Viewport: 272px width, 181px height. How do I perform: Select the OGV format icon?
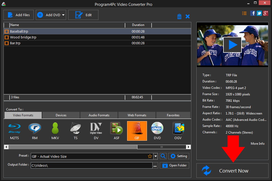point(178,131)
